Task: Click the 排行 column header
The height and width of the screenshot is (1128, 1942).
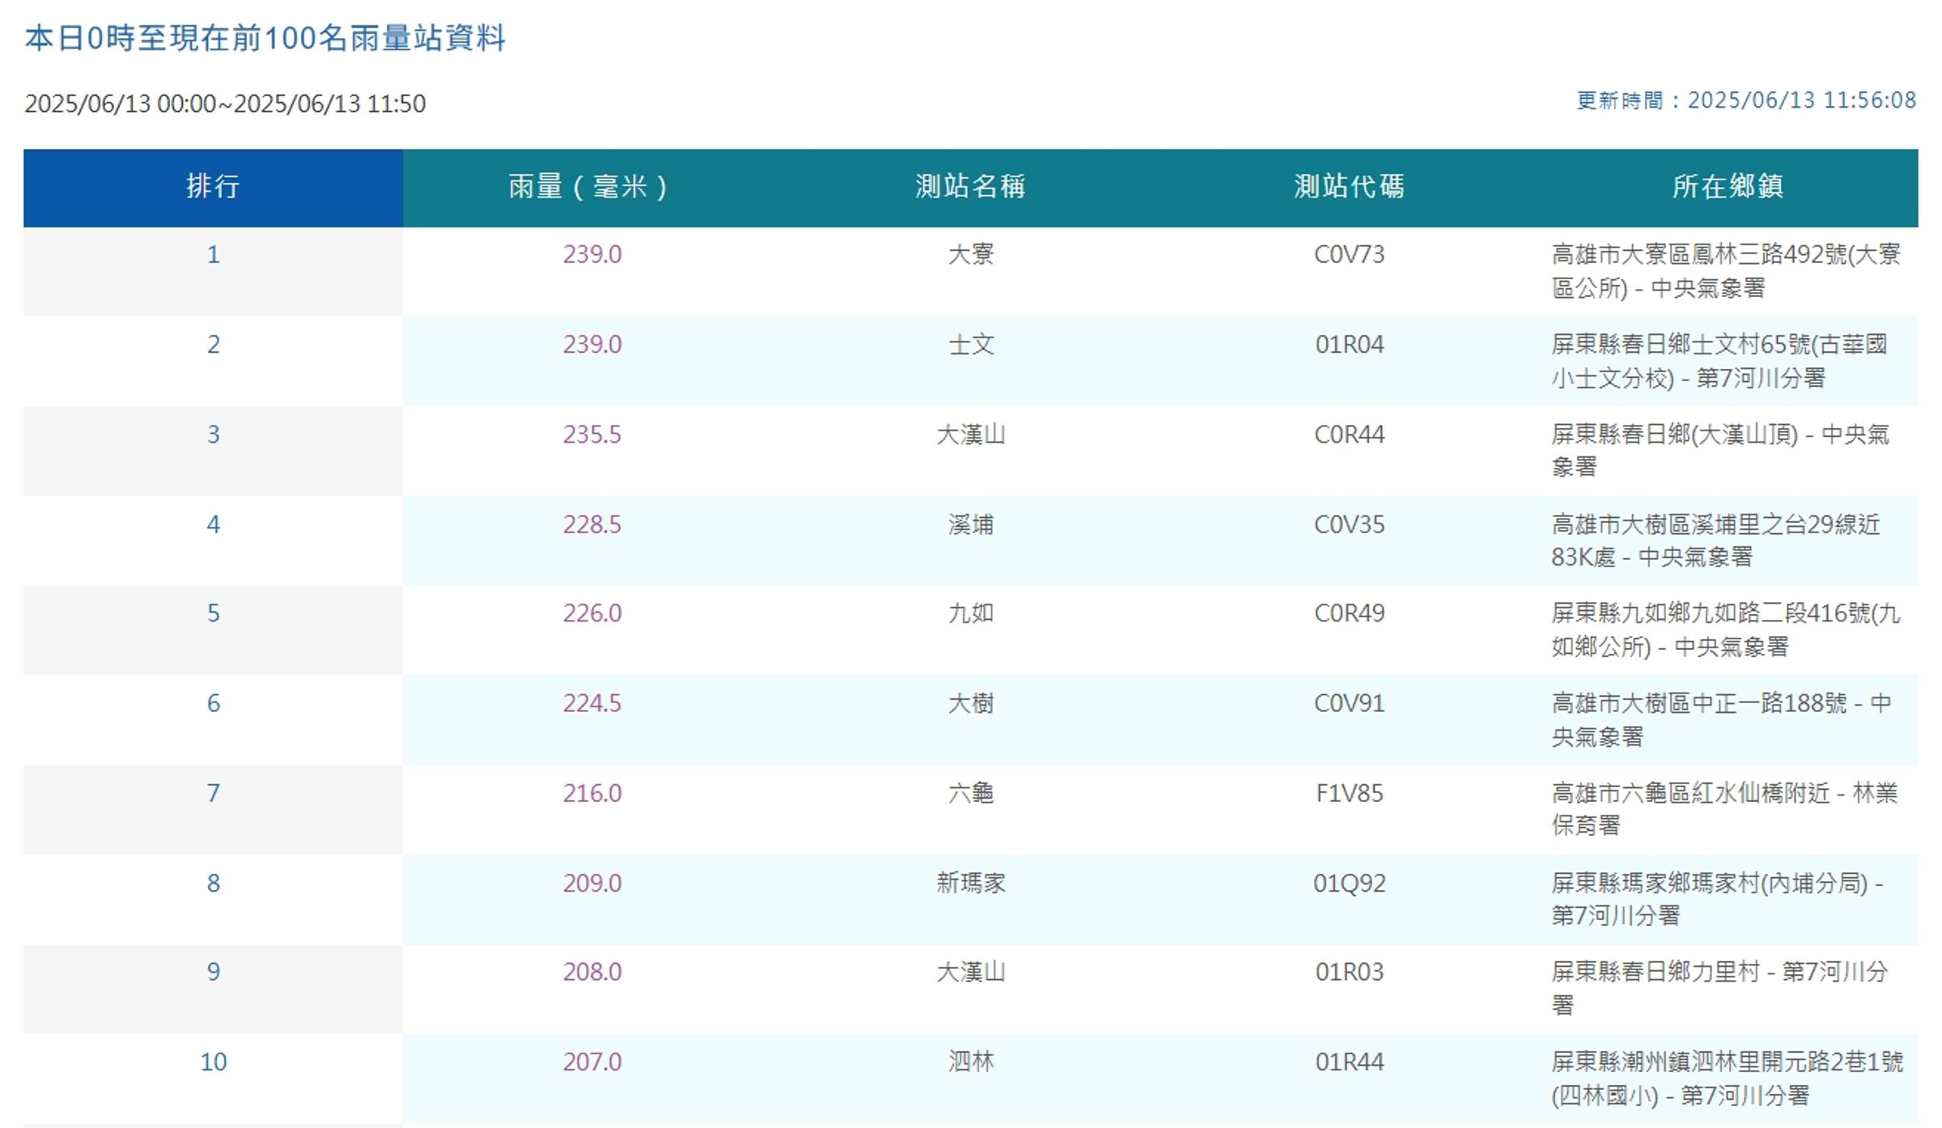Action: (213, 187)
